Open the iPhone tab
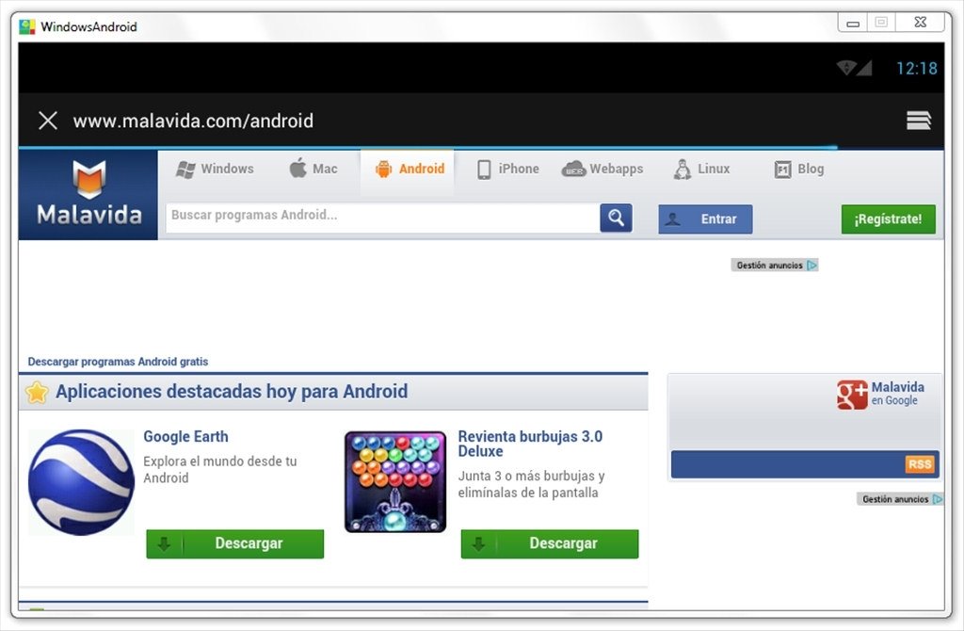This screenshot has height=631, width=964. coord(508,170)
